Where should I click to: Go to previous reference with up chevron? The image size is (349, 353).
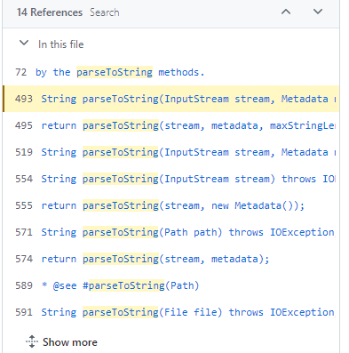(x=286, y=12)
